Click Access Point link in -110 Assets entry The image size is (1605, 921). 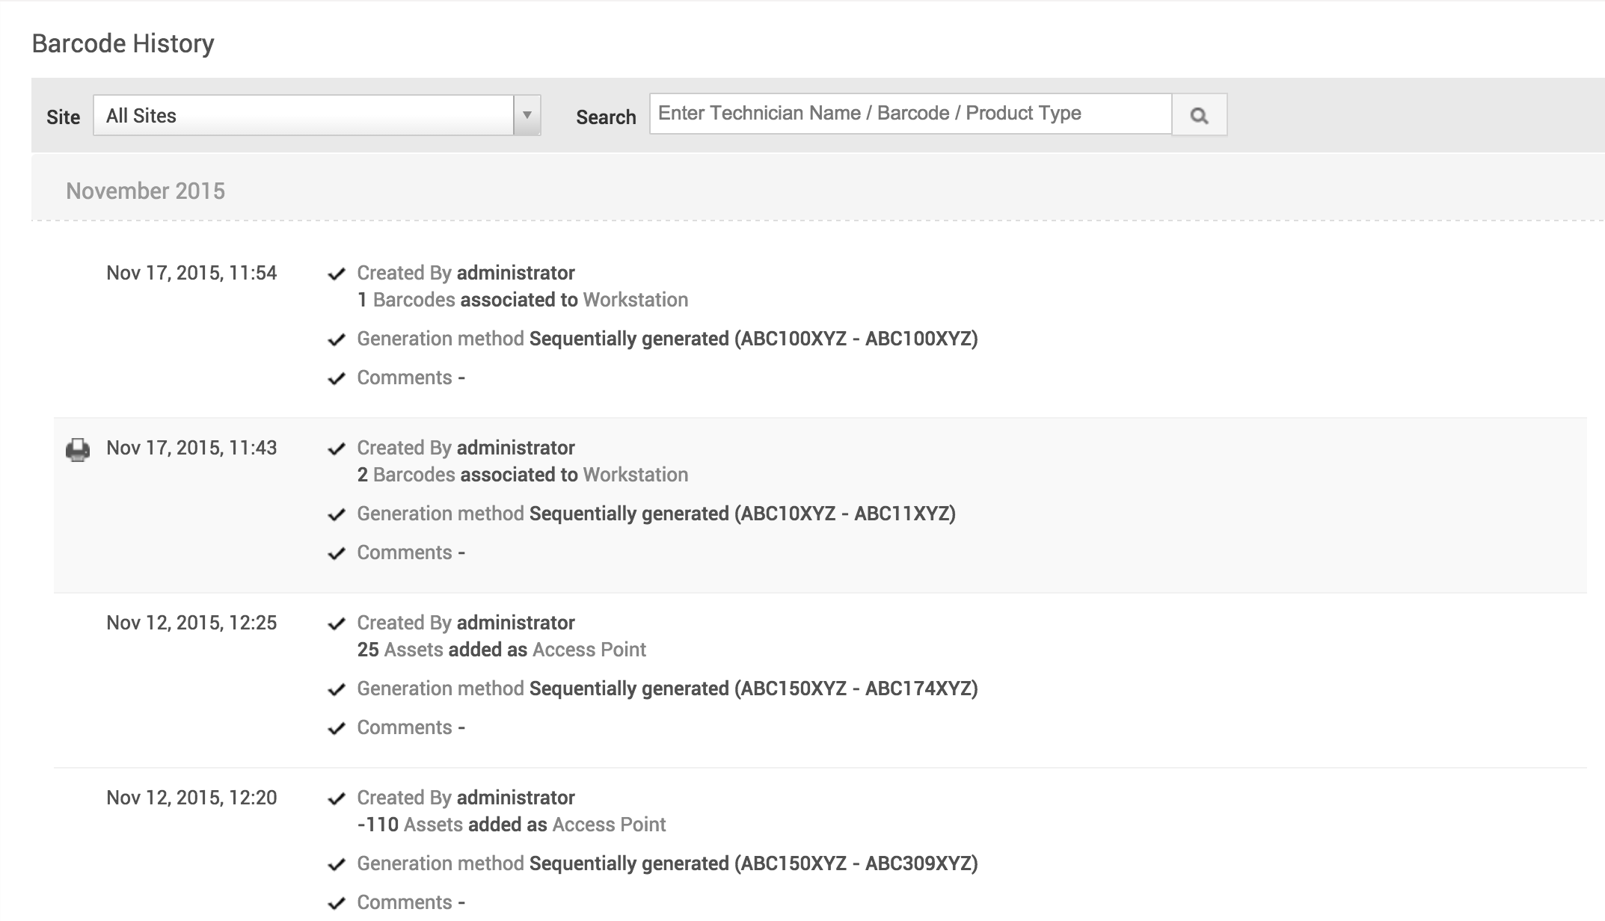(x=609, y=825)
